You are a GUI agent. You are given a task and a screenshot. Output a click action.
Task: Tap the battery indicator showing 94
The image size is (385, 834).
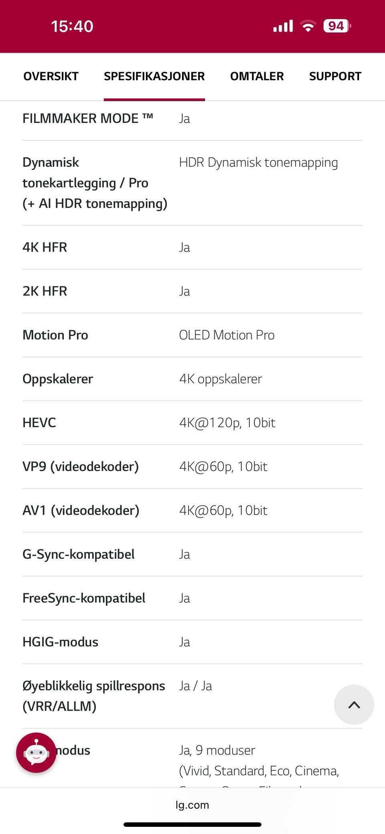tap(337, 26)
